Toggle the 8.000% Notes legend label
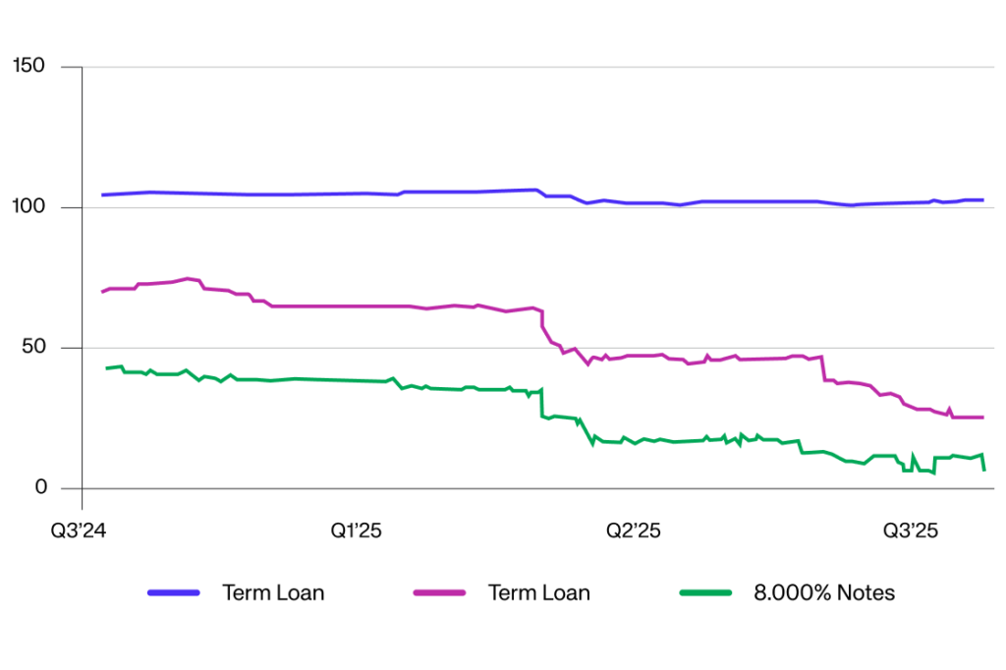Image resolution: width=1006 pixels, height=670 pixels. [823, 592]
